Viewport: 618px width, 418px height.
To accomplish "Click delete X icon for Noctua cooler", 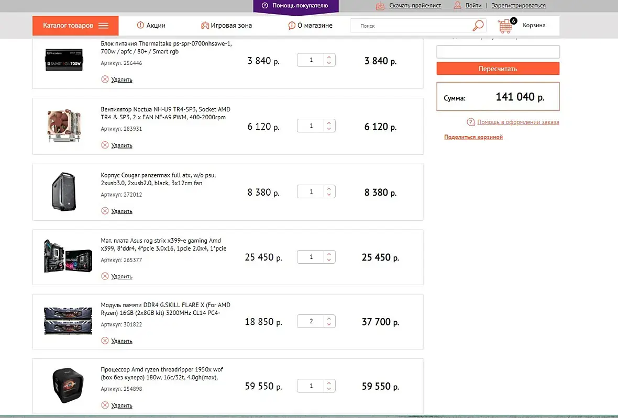I will (105, 145).
